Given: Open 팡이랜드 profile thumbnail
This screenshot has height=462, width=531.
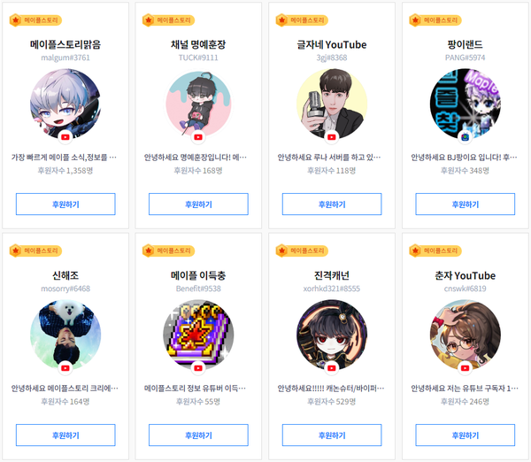Looking at the screenshot, I should tap(465, 104).
